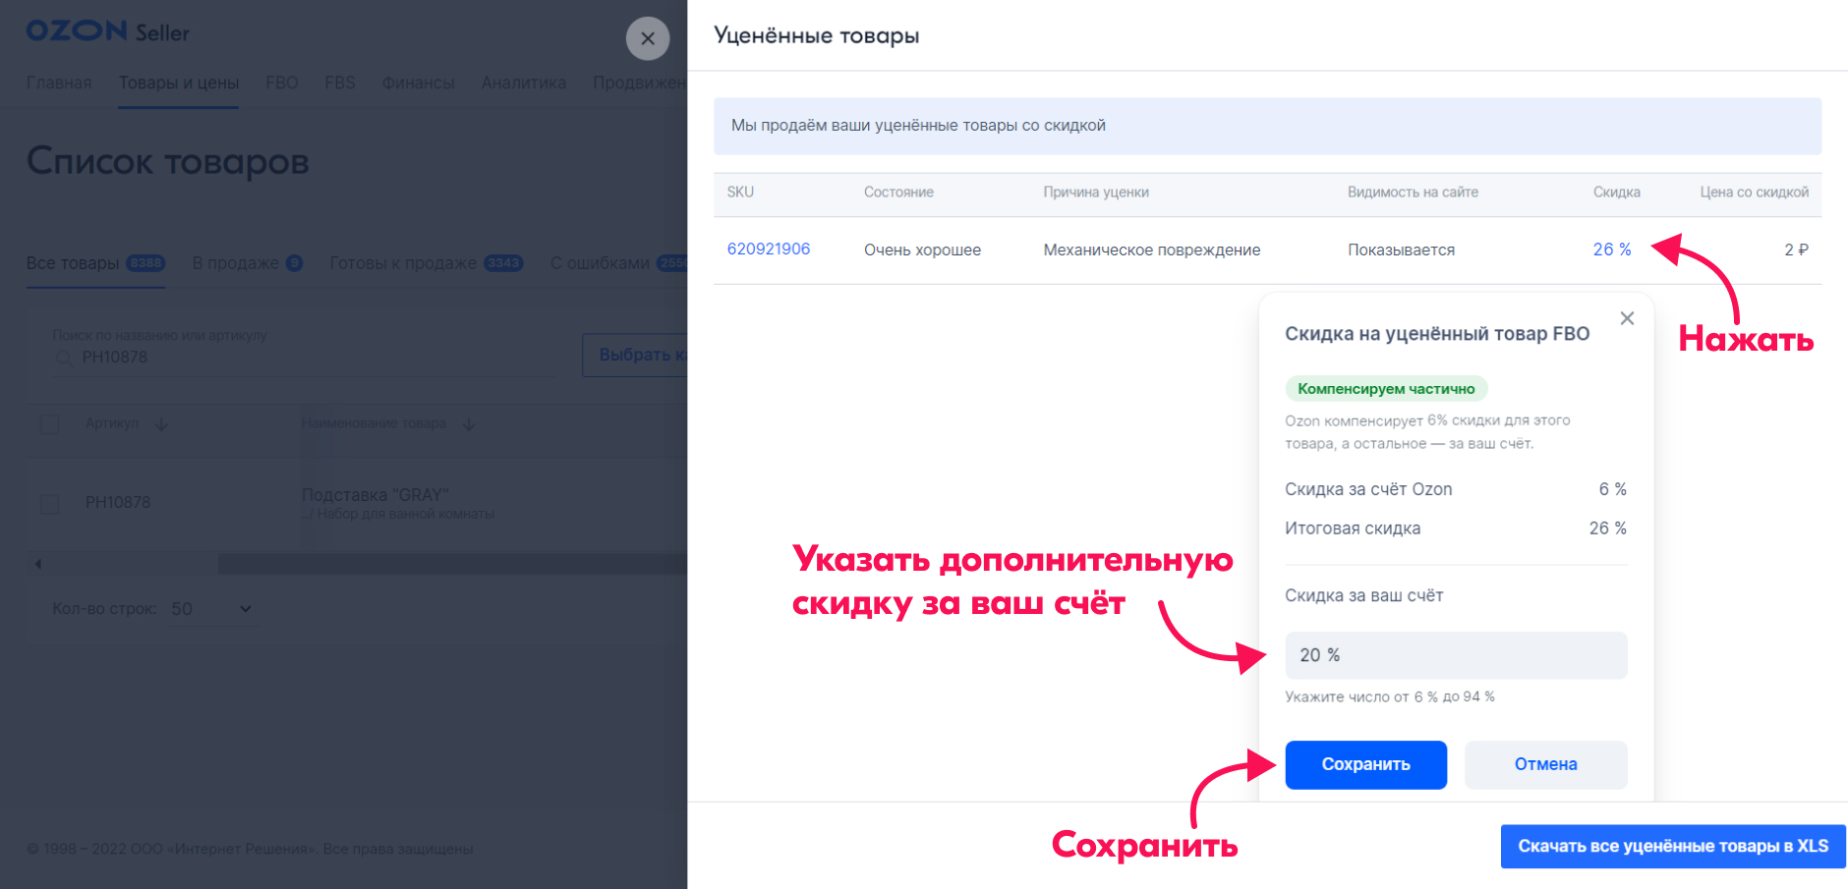Click the Состояние column header

tap(898, 193)
